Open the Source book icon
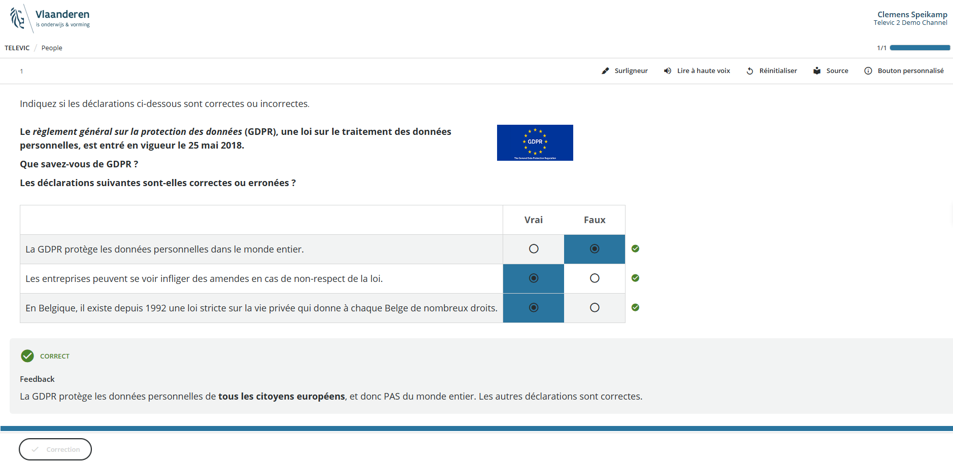The height and width of the screenshot is (464, 953). pos(817,71)
